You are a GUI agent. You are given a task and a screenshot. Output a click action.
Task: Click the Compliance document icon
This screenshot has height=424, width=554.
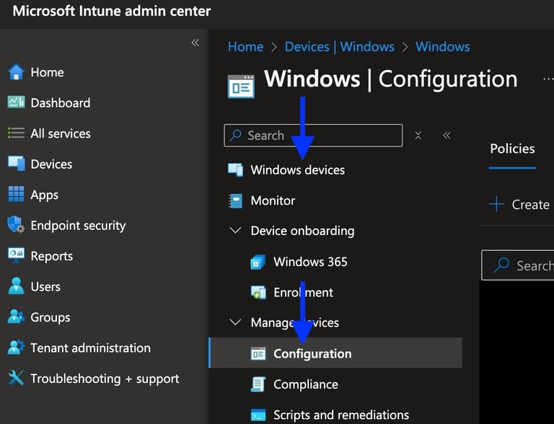click(x=258, y=384)
